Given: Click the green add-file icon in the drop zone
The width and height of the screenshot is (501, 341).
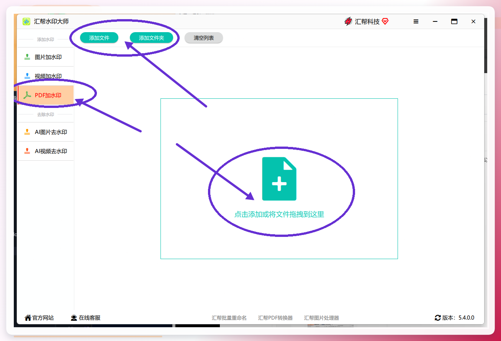Looking at the screenshot, I should (x=279, y=179).
